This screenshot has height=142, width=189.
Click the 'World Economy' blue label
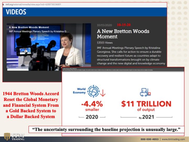pos(79,91)
